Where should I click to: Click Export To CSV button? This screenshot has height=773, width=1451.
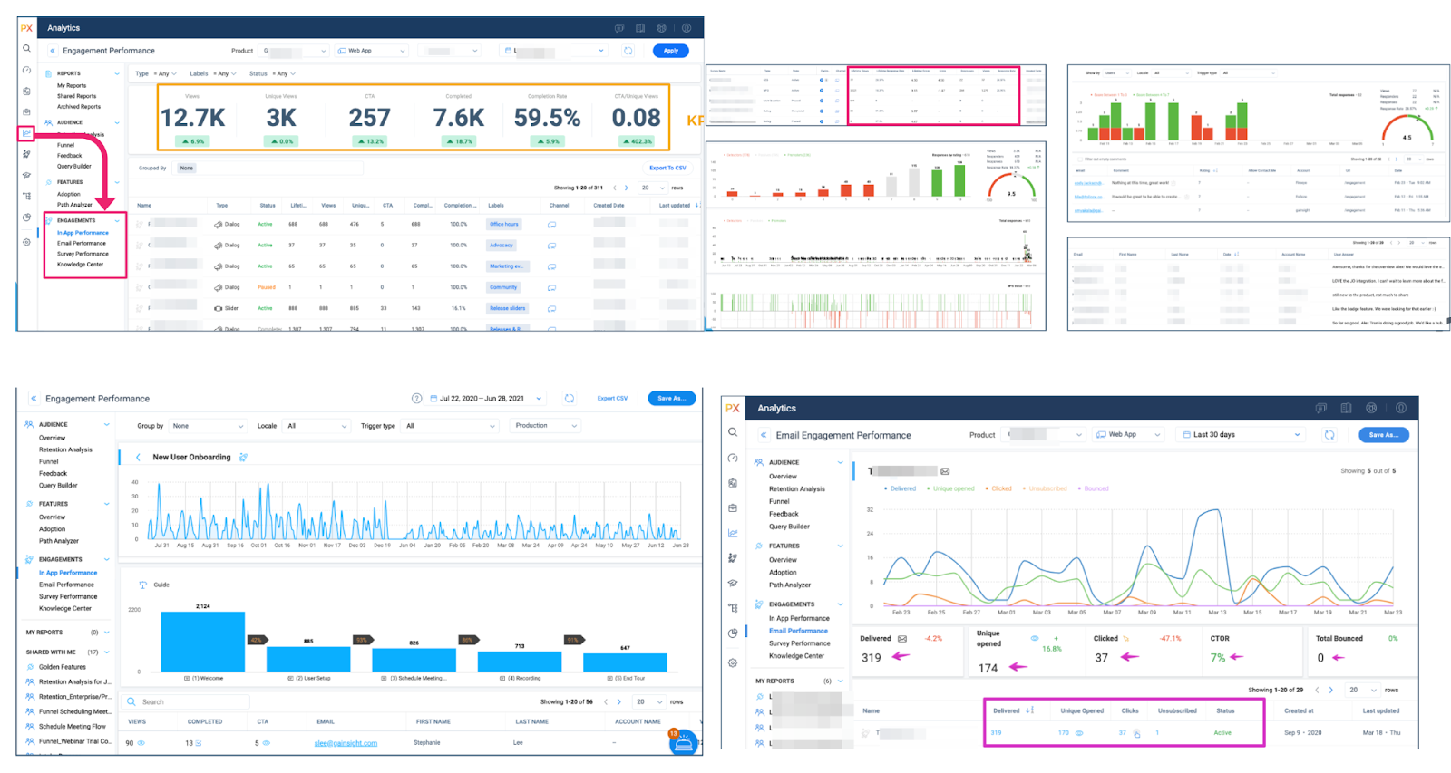point(667,168)
